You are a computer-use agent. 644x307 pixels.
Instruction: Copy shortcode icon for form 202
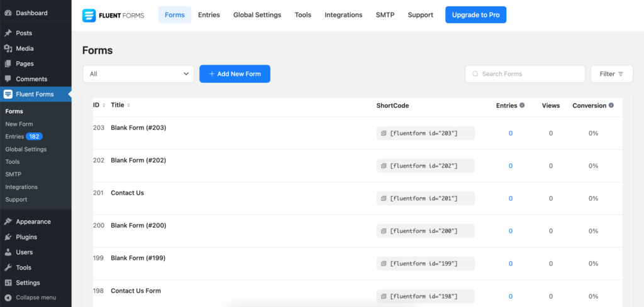coord(384,166)
